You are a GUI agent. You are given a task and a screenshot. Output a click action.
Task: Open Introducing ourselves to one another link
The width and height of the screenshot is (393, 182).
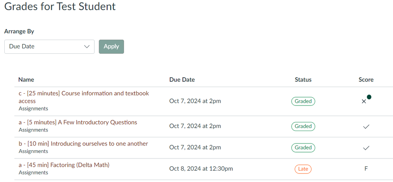tap(83, 144)
